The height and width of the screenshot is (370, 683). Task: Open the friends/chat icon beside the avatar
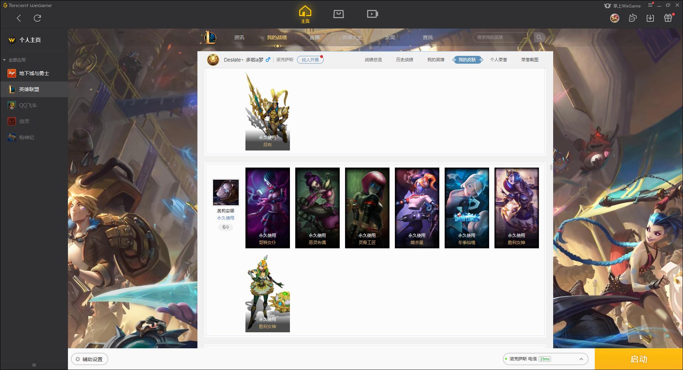click(632, 18)
